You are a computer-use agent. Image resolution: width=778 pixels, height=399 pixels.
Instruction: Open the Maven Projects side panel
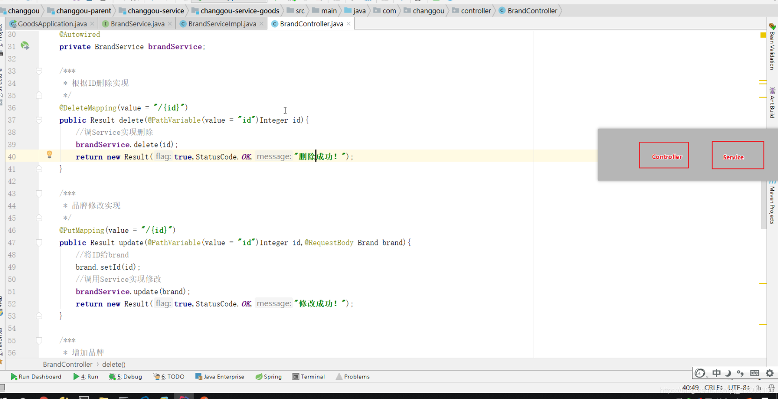(772, 202)
